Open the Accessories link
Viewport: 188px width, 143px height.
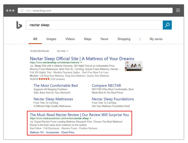[x=52, y=132]
